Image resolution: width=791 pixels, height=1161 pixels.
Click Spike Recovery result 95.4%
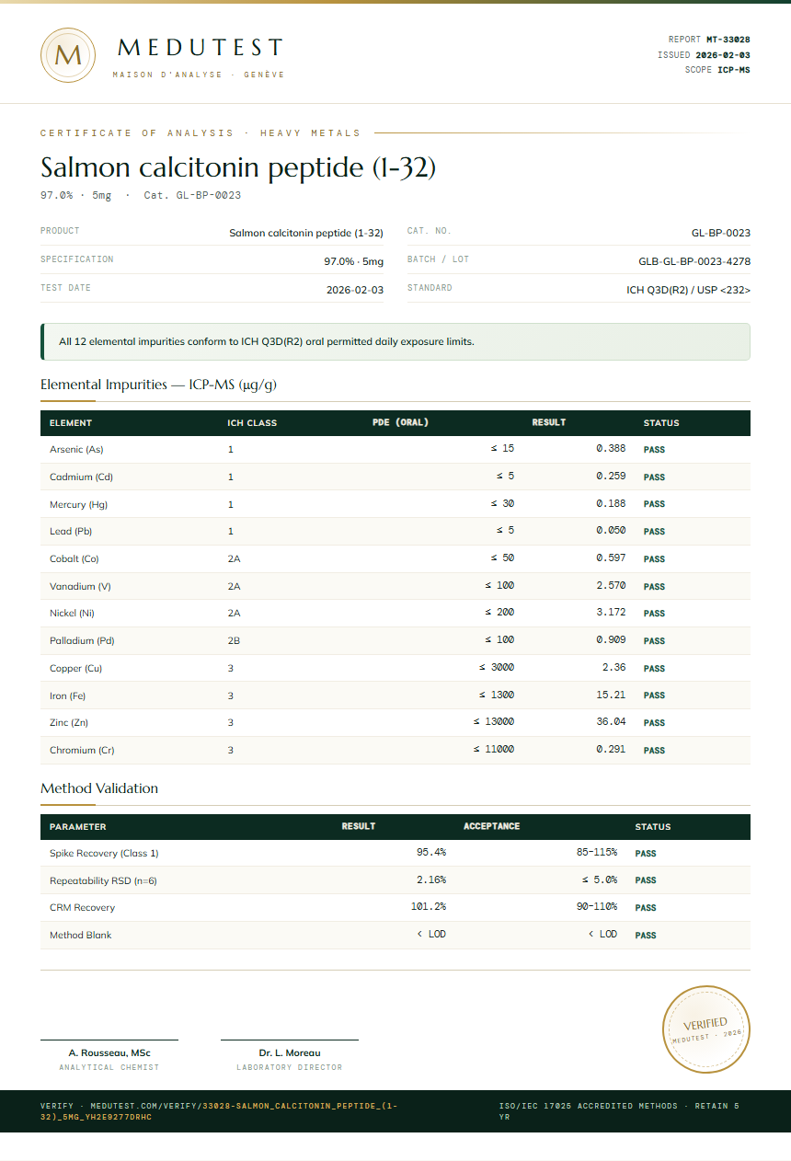click(x=431, y=853)
